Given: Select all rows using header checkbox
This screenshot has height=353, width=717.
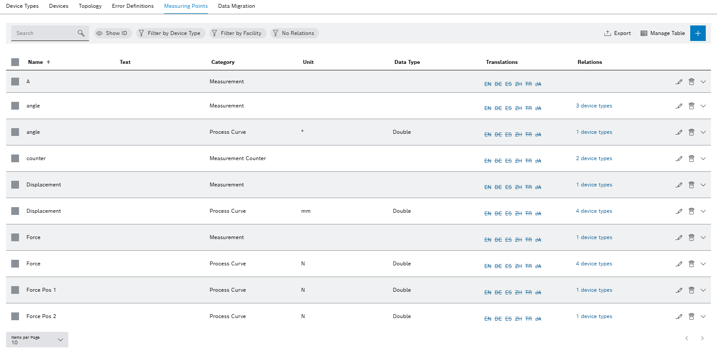Looking at the screenshot, I should coord(15,62).
